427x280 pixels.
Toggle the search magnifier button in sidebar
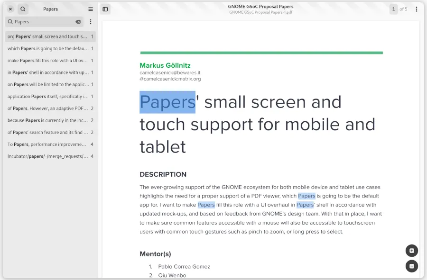[23, 9]
